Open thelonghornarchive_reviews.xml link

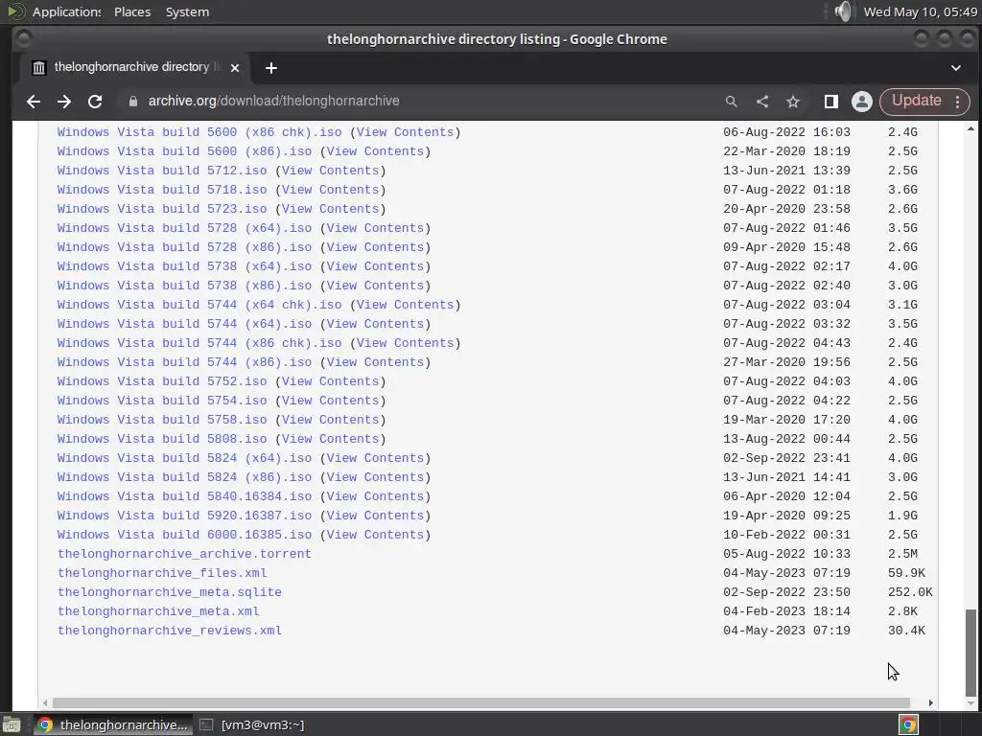[x=170, y=631]
